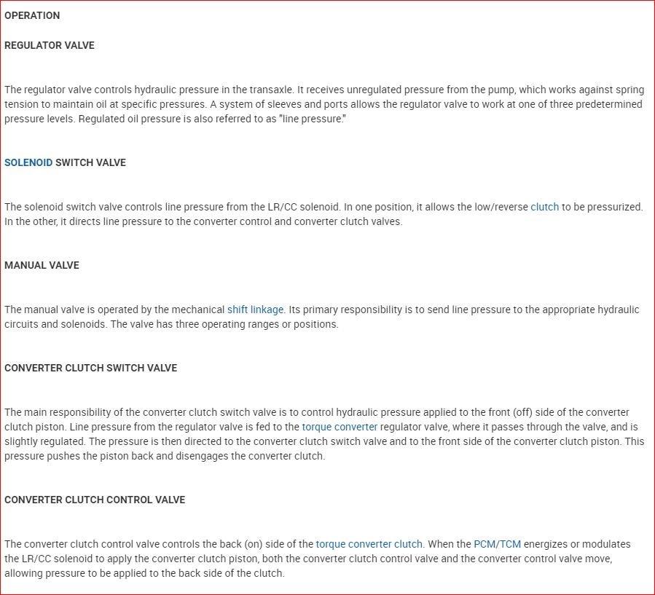This screenshot has width=655, height=595.
Task: Open torque converter link before 'regulator valve'
Action: [x=340, y=427]
